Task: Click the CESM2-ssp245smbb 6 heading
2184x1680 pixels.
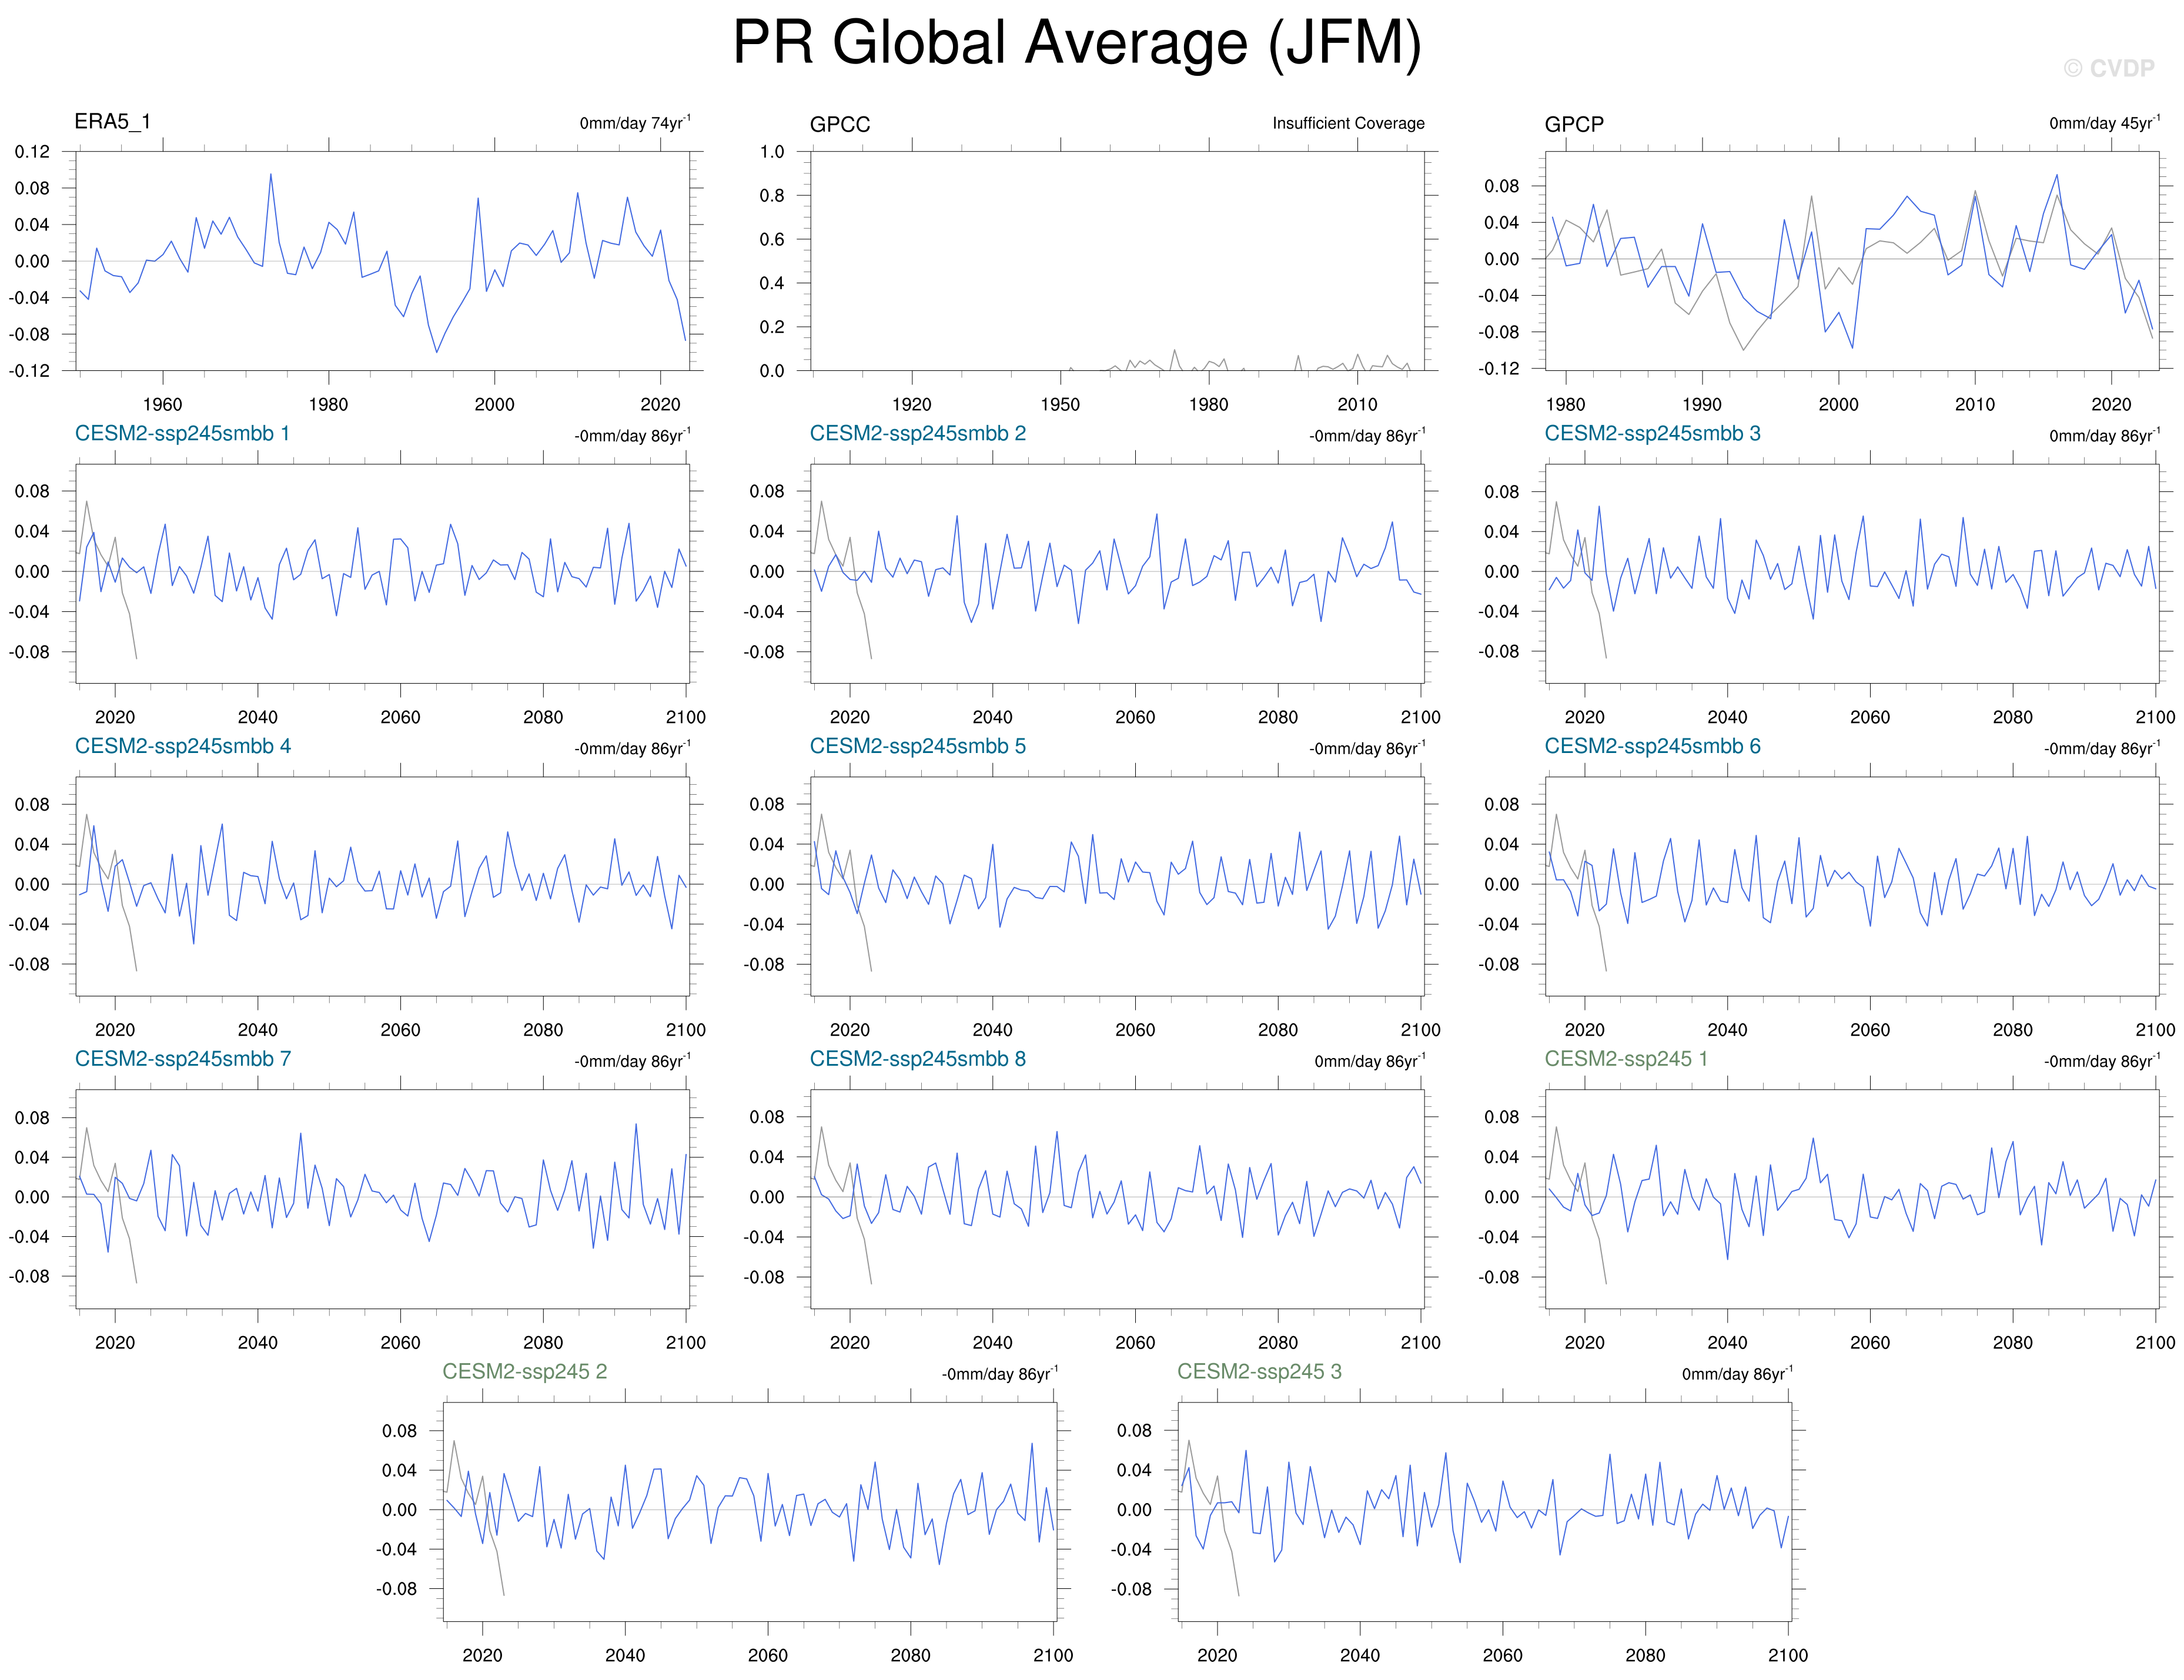Action: pyautogui.click(x=1652, y=747)
